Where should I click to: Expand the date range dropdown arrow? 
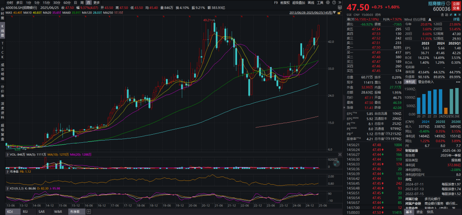point(333,13)
